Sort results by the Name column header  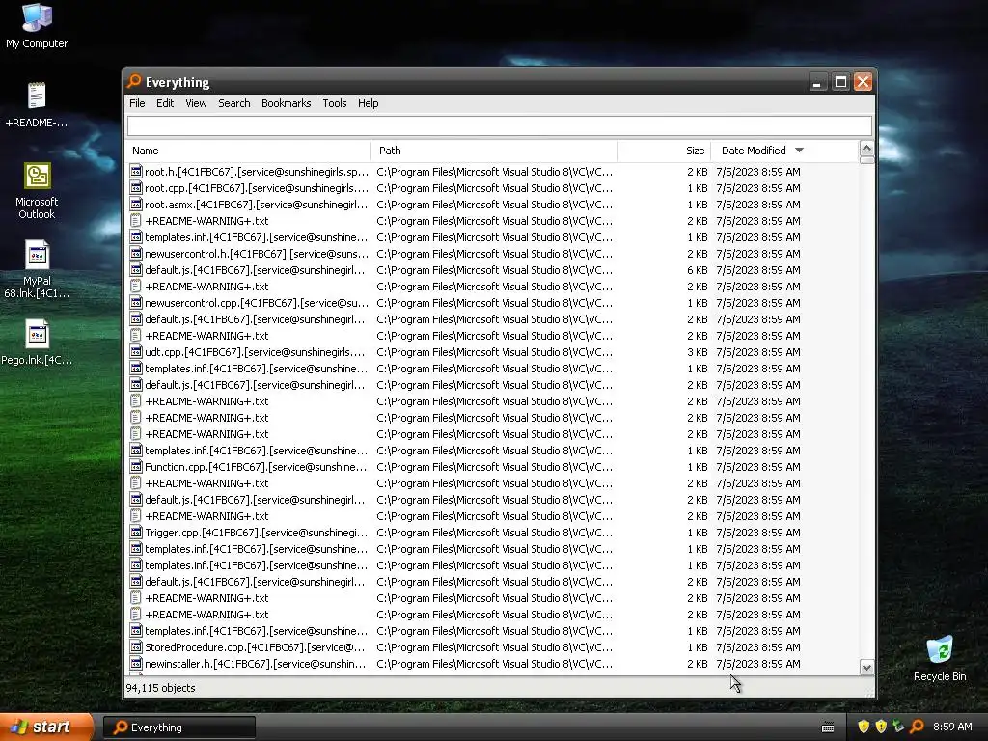(248, 151)
